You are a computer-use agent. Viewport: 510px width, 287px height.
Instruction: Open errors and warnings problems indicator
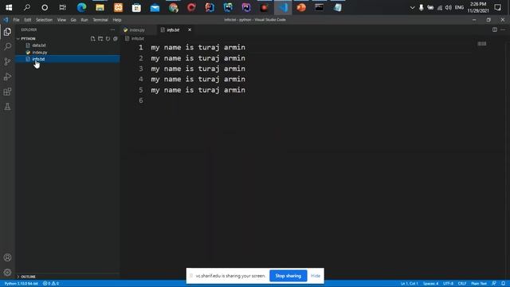[51, 284]
